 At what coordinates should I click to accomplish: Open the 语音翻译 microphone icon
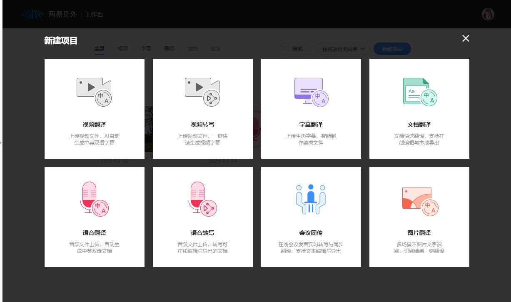(94, 199)
